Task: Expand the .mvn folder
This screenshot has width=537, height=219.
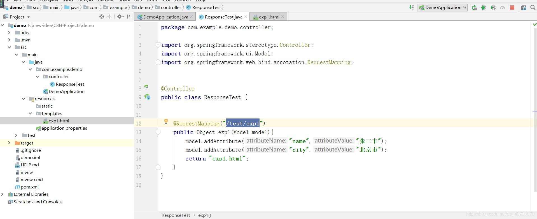Action: [x=9, y=40]
